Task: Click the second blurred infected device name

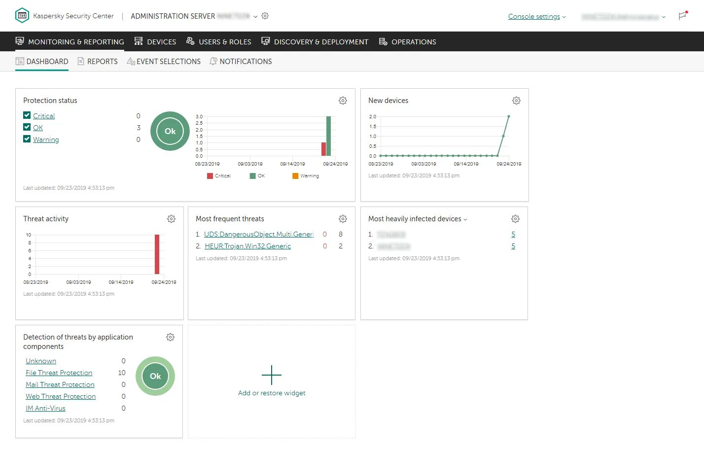Action: pos(394,246)
